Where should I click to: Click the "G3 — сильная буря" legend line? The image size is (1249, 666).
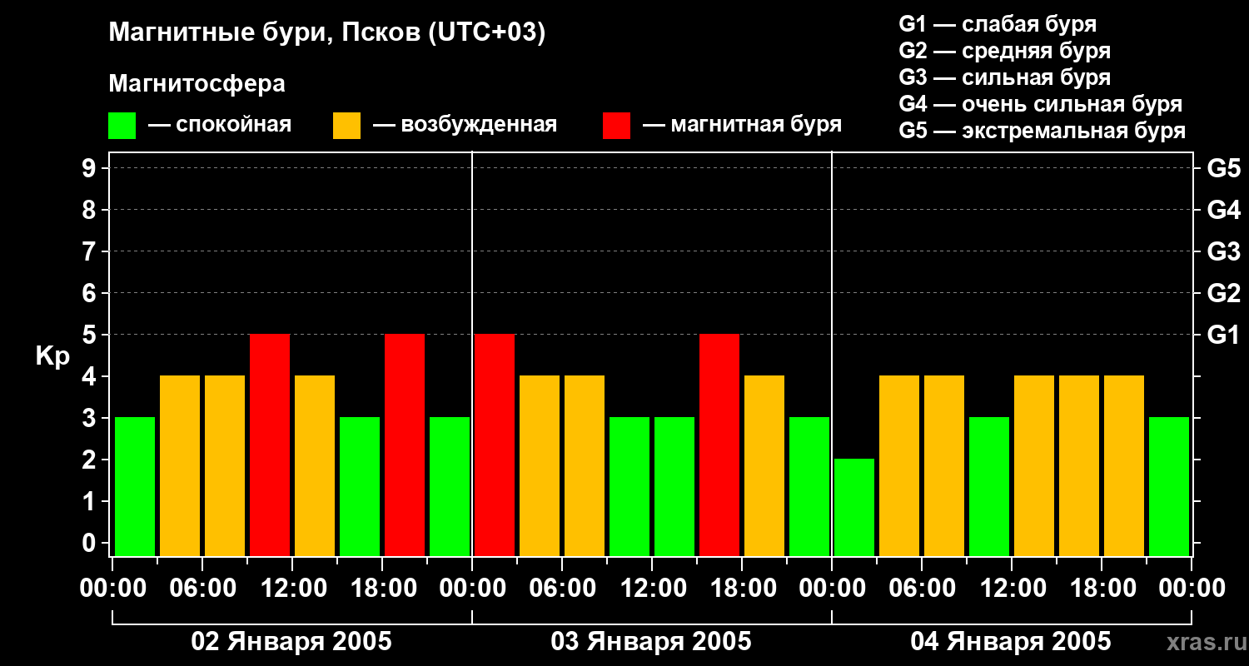1004,77
